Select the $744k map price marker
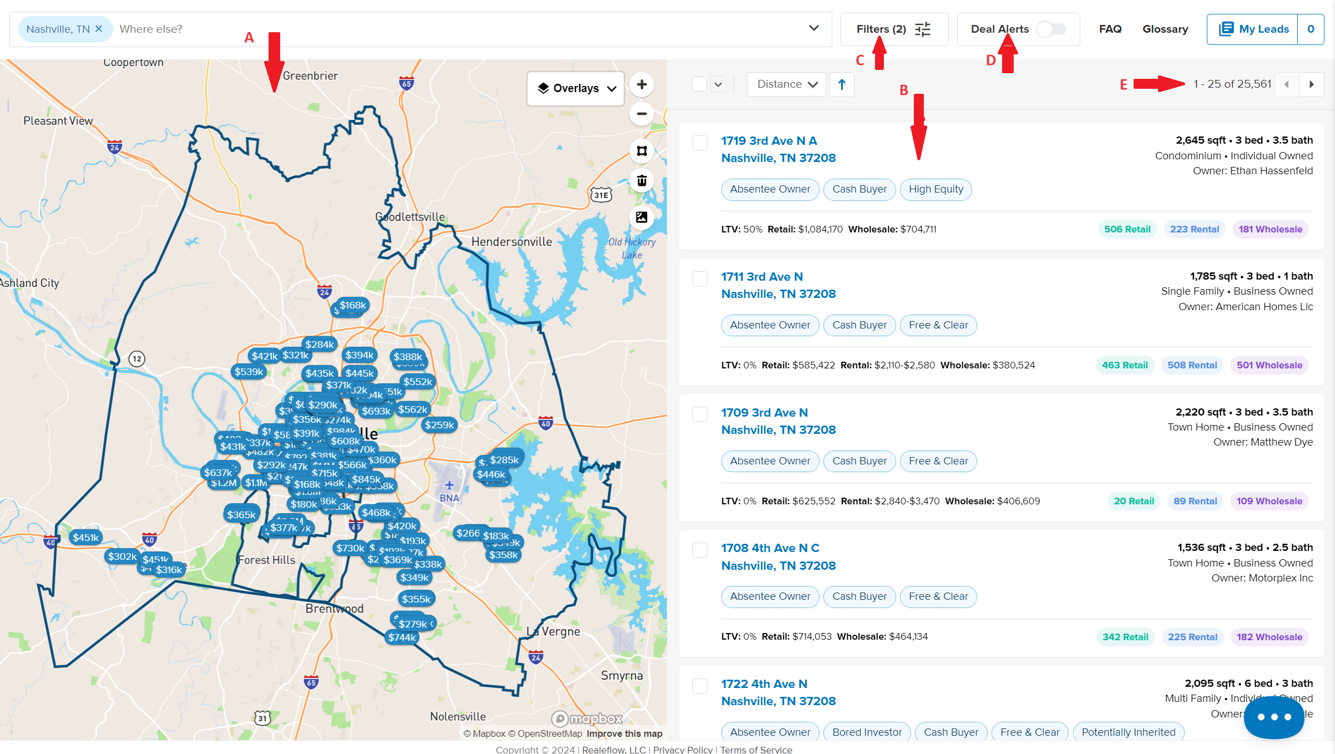Viewport: 1335px width, 754px height. [x=402, y=637]
